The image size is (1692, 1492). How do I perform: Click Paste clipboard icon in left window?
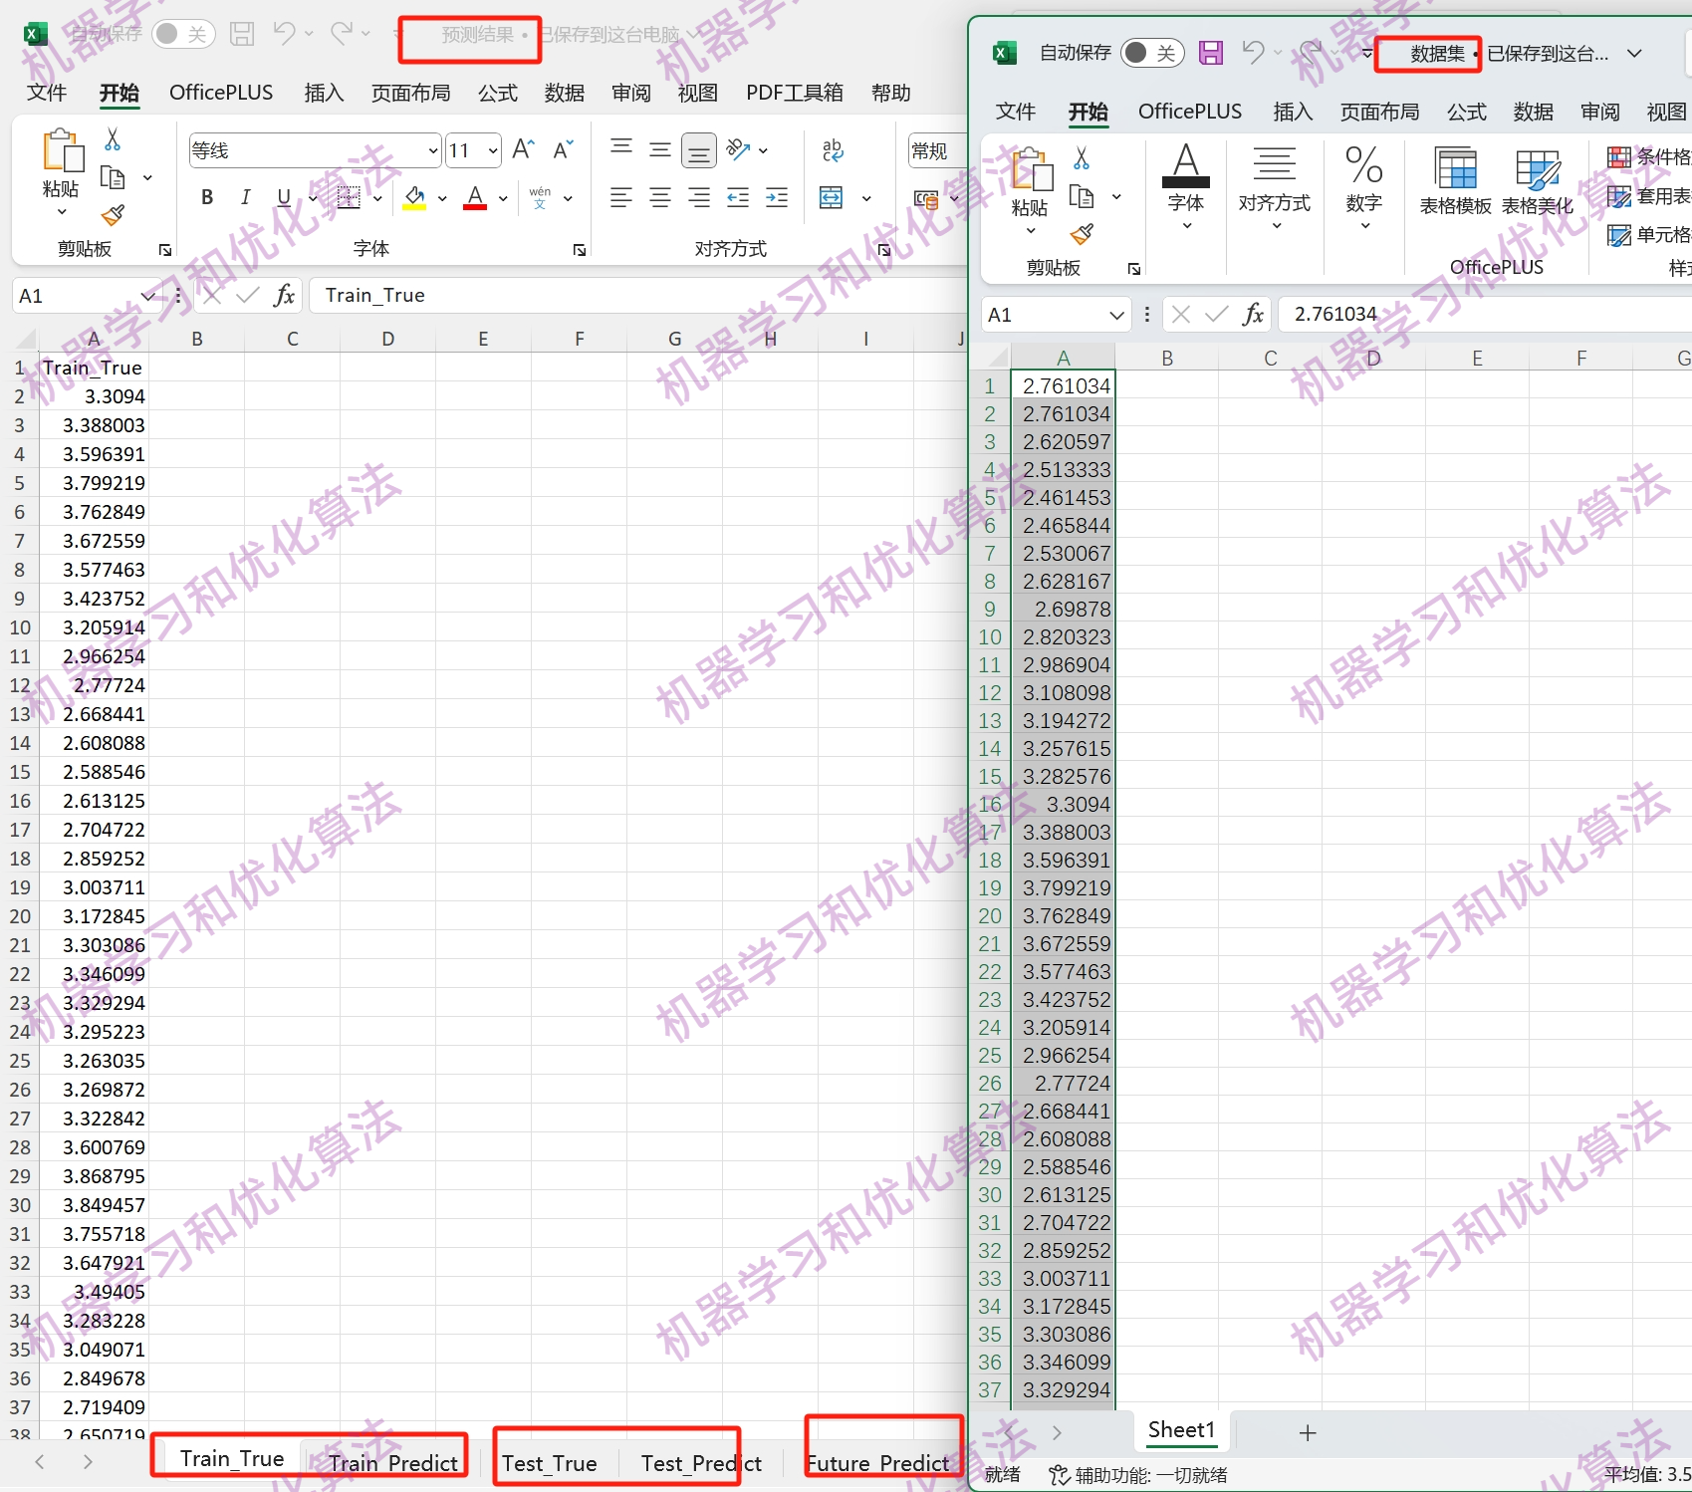pyautogui.click(x=63, y=151)
